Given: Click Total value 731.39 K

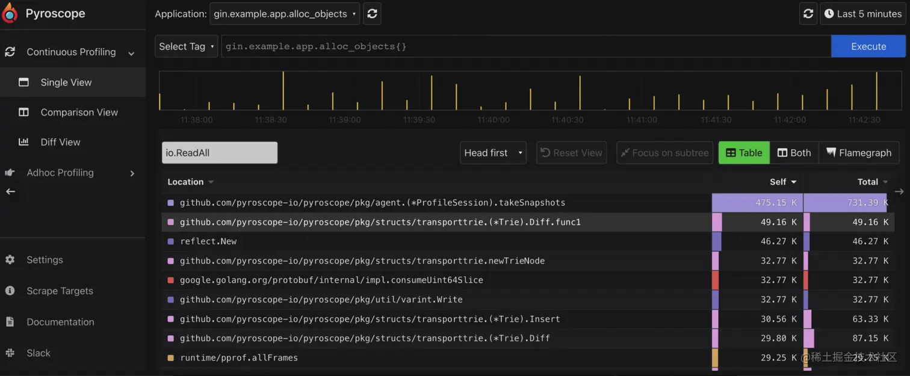Looking at the screenshot, I should tap(868, 203).
